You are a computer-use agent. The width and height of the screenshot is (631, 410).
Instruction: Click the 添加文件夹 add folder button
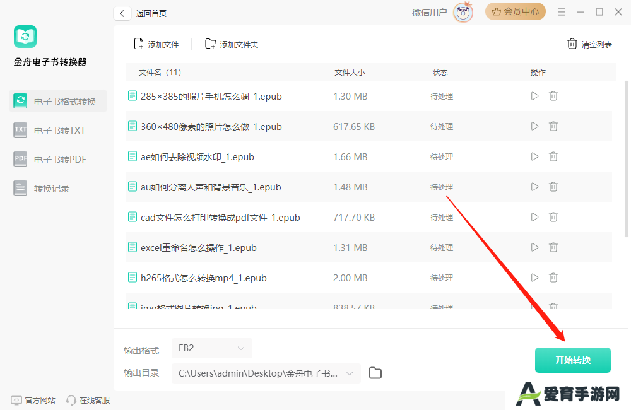tap(232, 44)
